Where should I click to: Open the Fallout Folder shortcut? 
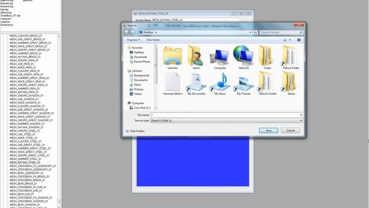click(x=291, y=58)
